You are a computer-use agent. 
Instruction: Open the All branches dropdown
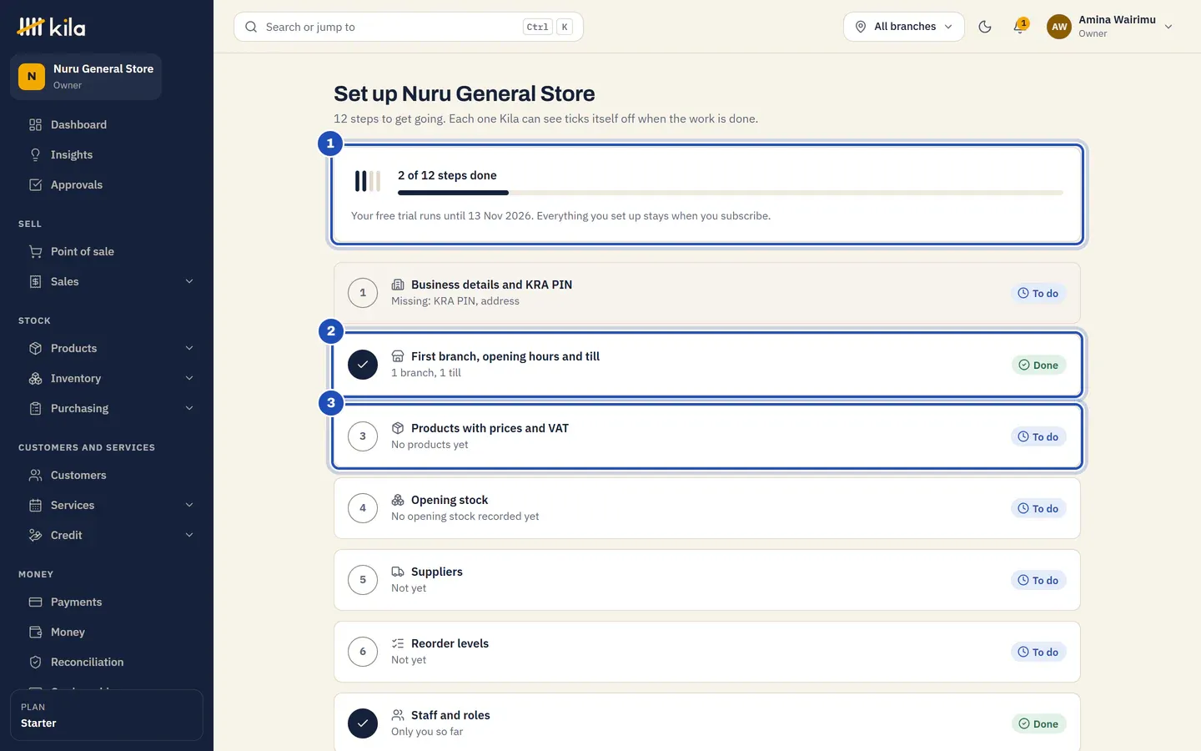[x=904, y=27]
